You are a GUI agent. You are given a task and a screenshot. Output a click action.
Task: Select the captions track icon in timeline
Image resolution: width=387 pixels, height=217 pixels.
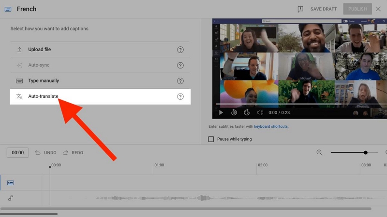[11, 183]
